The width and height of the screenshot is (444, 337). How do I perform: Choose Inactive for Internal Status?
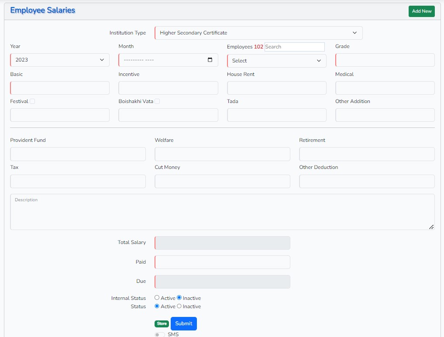[x=179, y=298]
